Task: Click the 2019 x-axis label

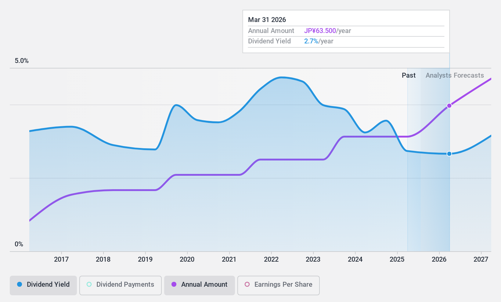Action: point(145,260)
